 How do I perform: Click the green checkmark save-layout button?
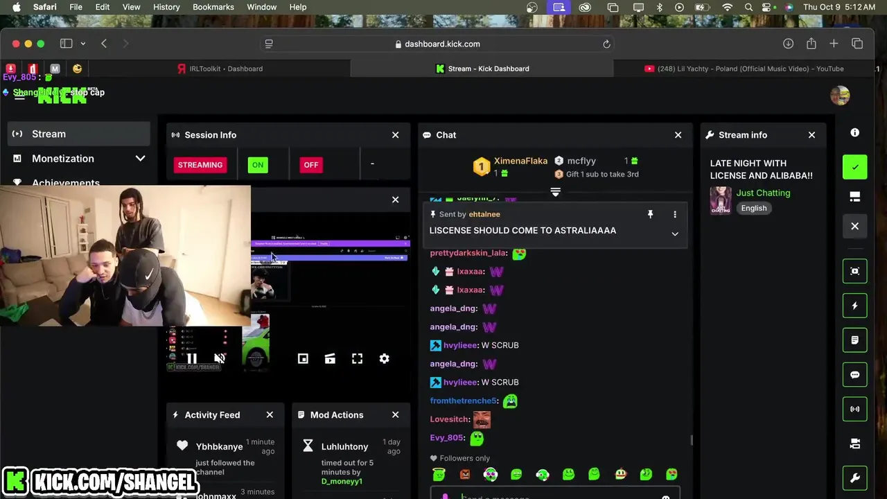(x=854, y=167)
